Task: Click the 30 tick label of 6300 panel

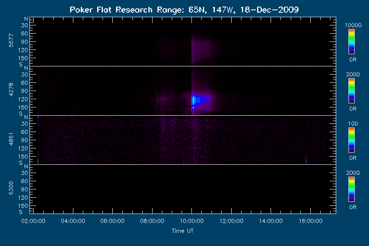Action: (25, 173)
